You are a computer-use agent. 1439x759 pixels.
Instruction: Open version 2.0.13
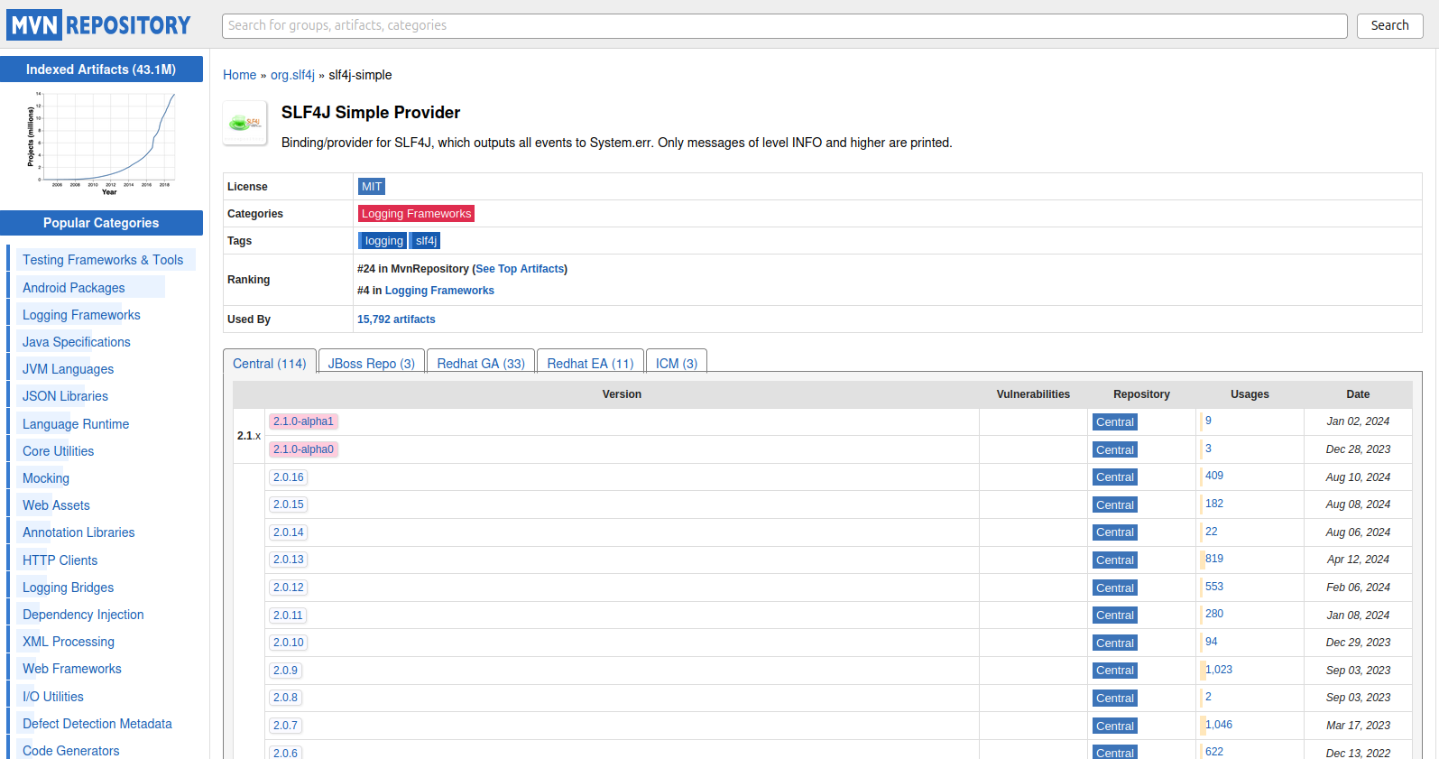[289, 560]
